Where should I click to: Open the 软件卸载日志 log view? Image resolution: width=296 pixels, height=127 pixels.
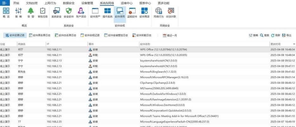[x=142, y=35]
